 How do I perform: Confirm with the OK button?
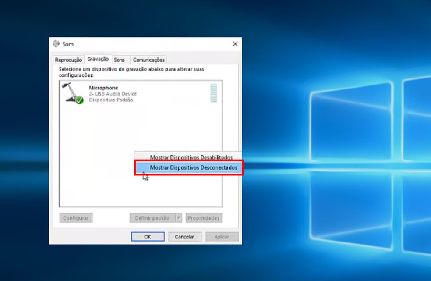coord(148,237)
